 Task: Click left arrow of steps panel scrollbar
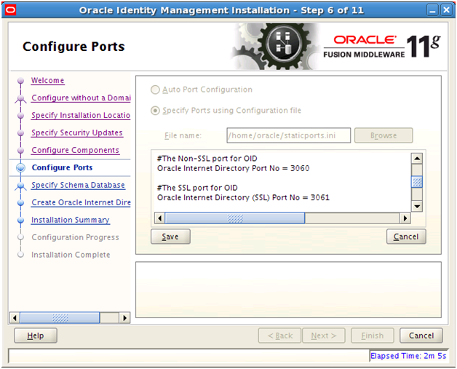(15, 318)
